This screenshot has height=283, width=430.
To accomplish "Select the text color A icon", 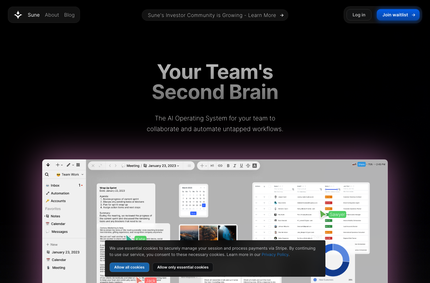I will pos(255,166).
